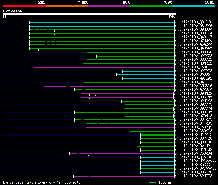This screenshot has height=185, width=218.
Task: Select the UniRef100_B5GGX1 label
Action: (196, 165)
